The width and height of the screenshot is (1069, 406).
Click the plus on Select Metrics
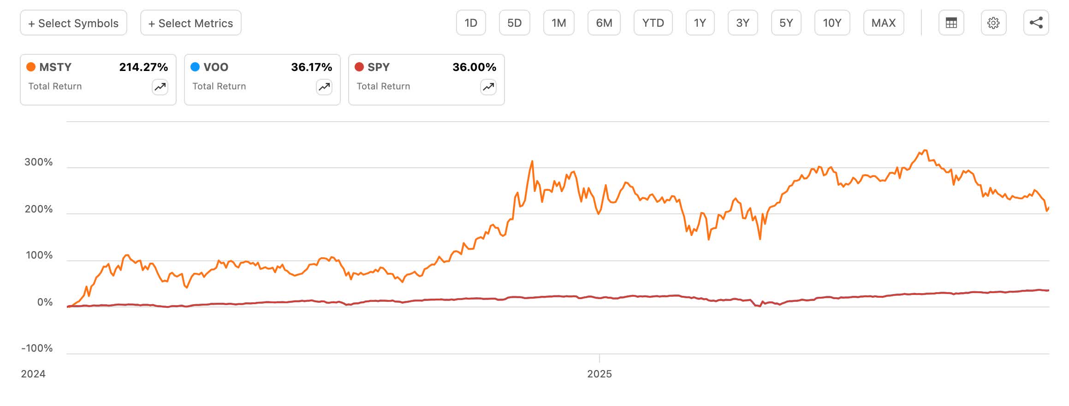pyautogui.click(x=152, y=23)
